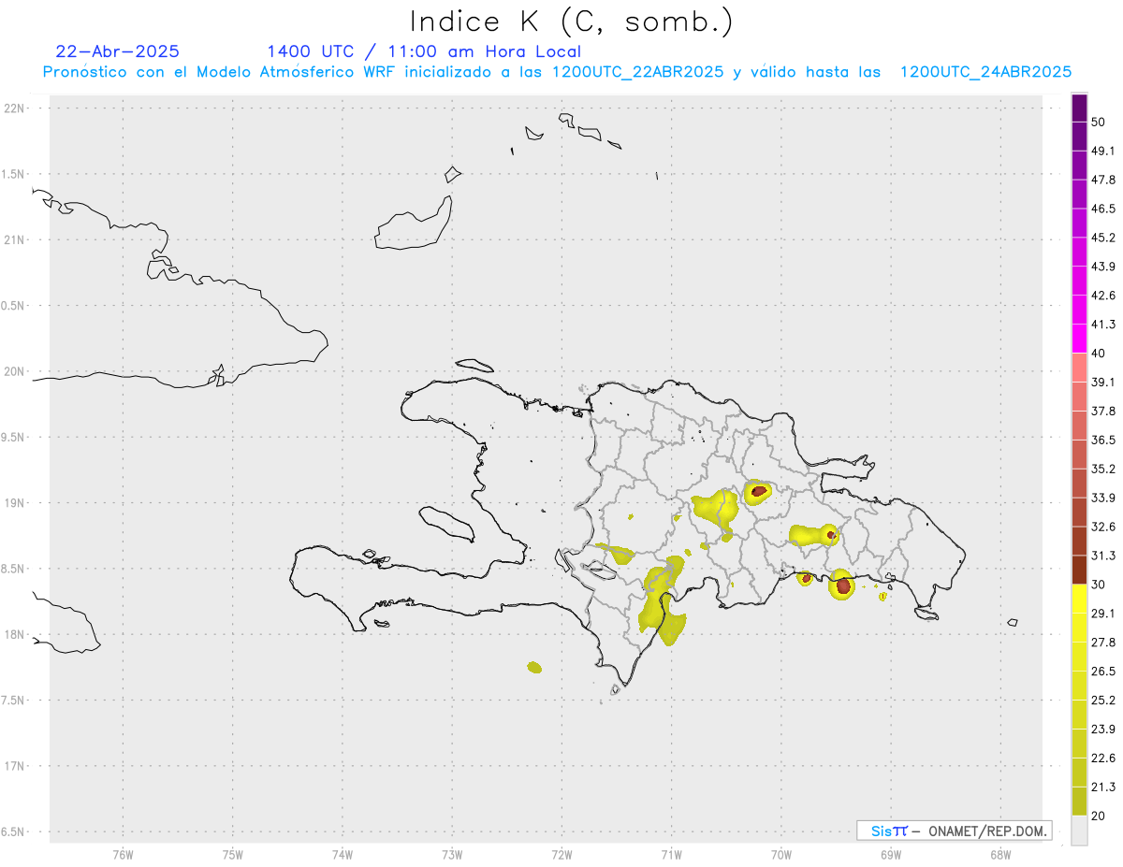Image resolution: width=1123 pixels, height=867 pixels.
Task: Click the 72W longitude label
Action: [x=561, y=854]
